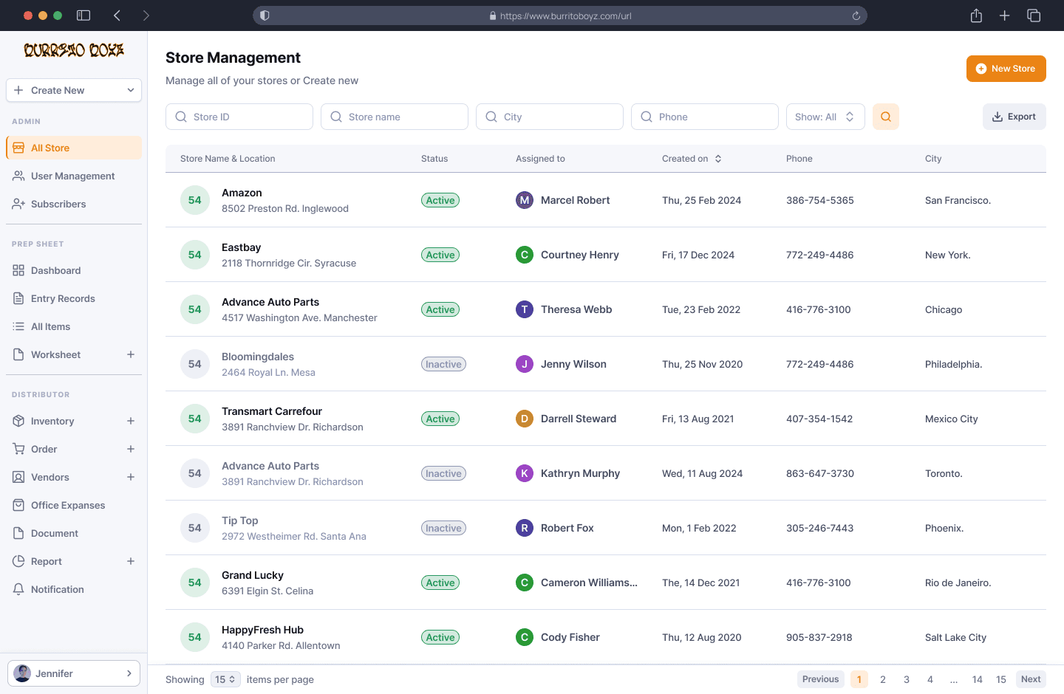Open Notification in sidebar
This screenshot has height=694, width=1064.
tap(74, 589)
